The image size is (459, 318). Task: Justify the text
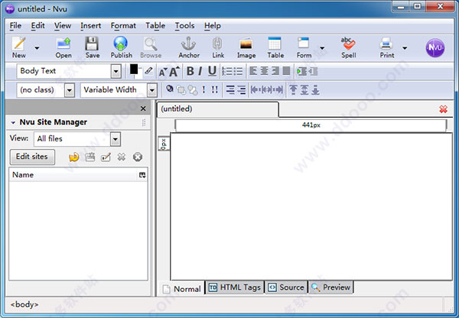point(286,71)
